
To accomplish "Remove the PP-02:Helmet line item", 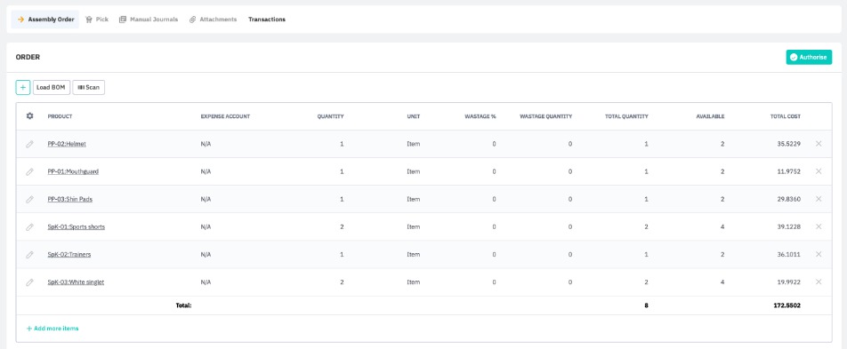I will click(819, 144).
